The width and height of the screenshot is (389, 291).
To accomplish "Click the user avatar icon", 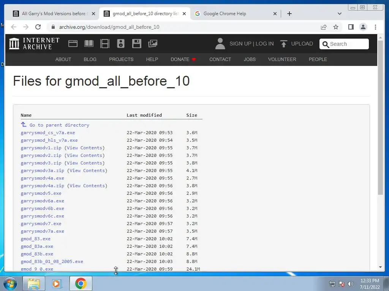I will [x=220, y=44].
